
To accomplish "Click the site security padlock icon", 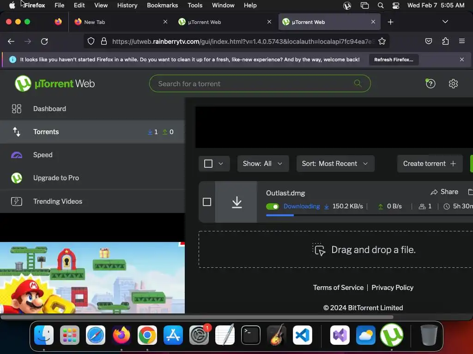I will point(104,41).
